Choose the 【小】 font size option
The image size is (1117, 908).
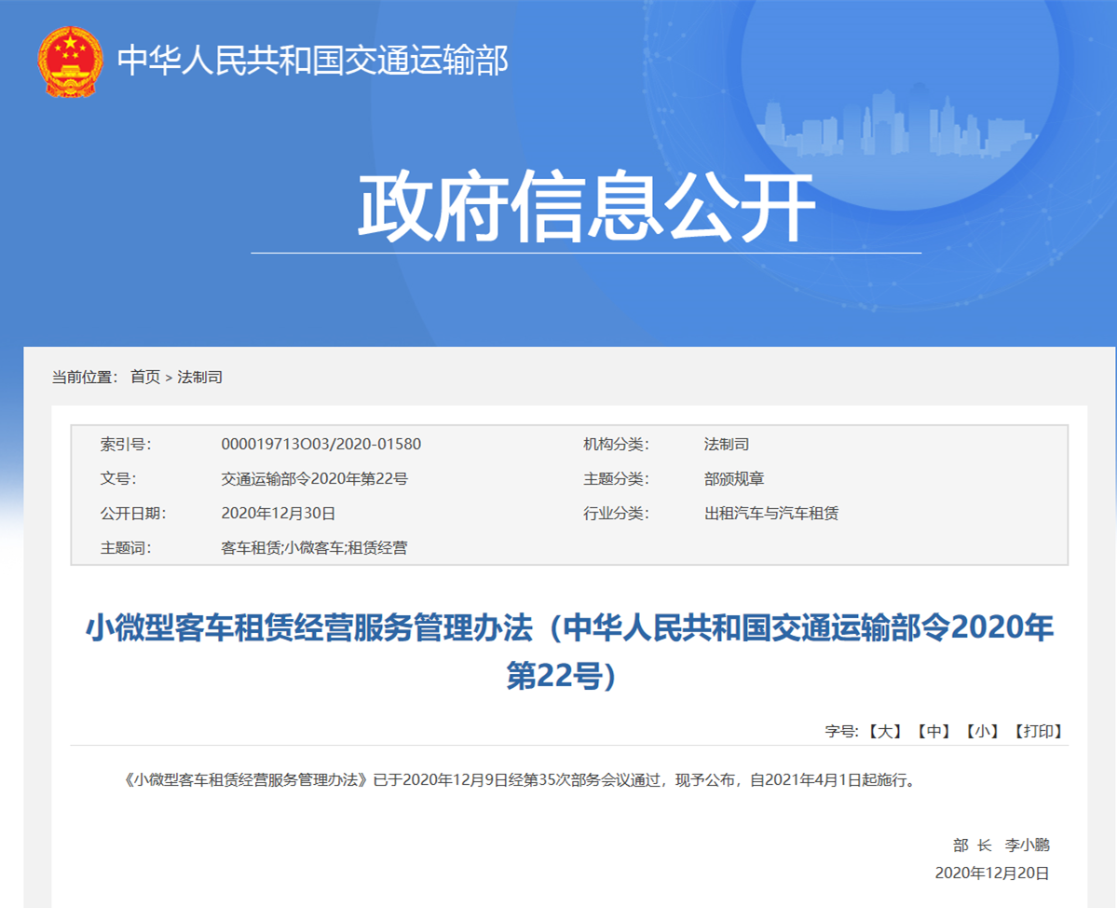coord(982,732)
